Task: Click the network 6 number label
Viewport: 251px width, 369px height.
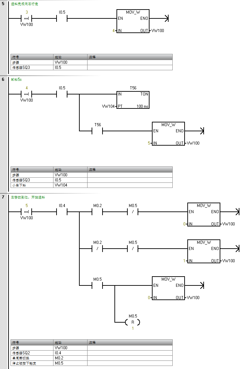Action: [3, 79]
